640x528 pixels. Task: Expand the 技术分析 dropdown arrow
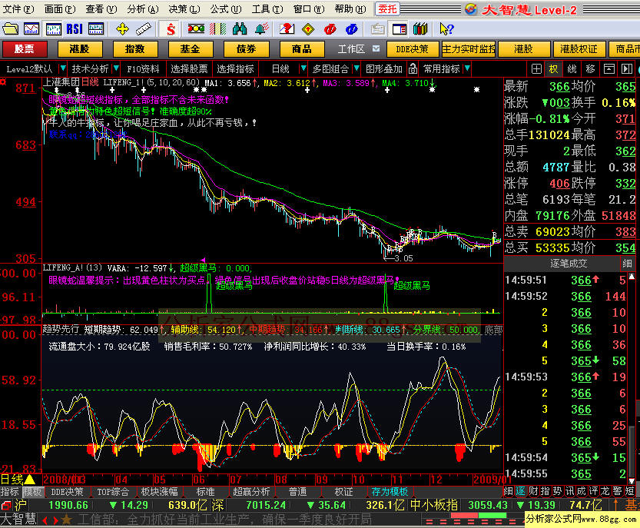click(116, 68)
